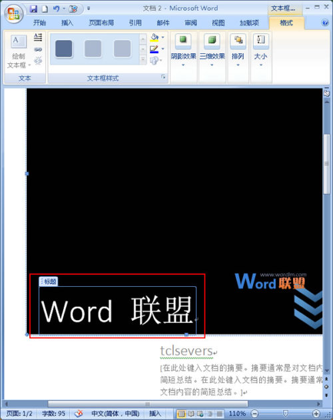Open the Shape Fill dropdown arrow
The image size is (333, 420).
(x=163, y=37)
